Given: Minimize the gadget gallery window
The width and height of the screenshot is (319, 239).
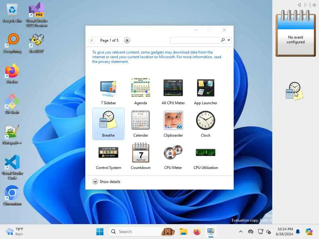Looking at the screenshot, I should 196,30.
